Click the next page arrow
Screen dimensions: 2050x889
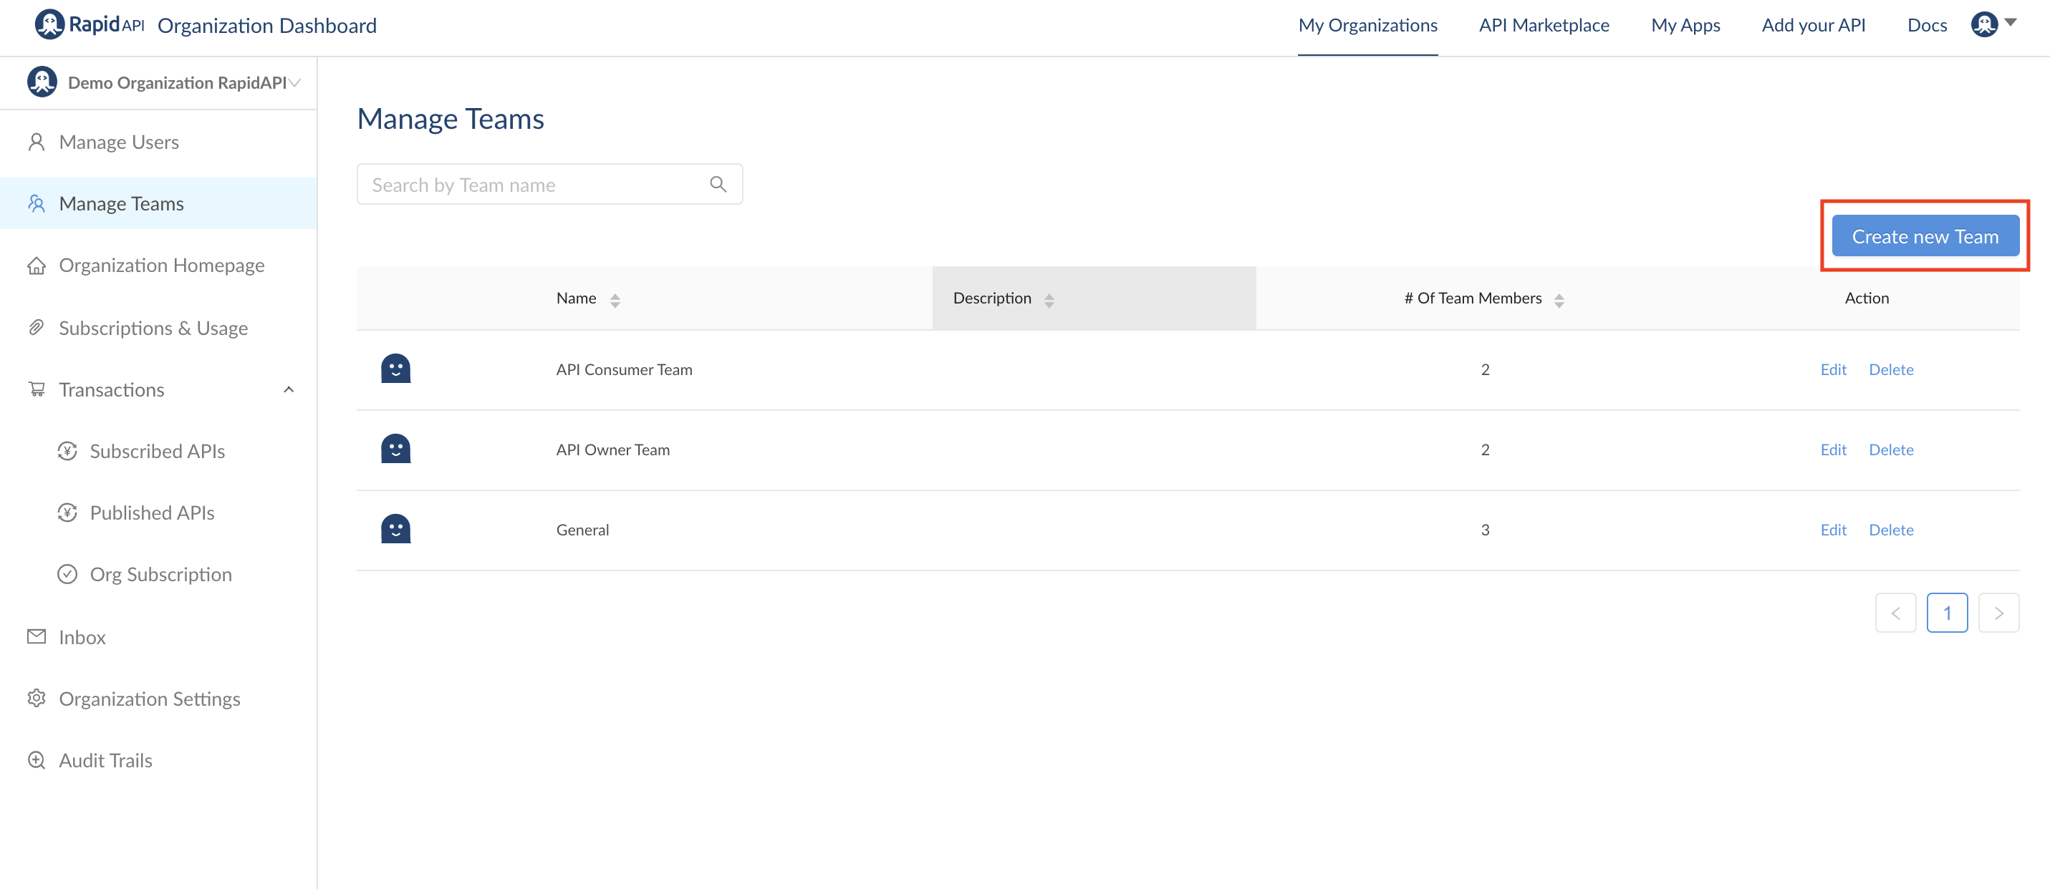click(x=1998, y=612)
